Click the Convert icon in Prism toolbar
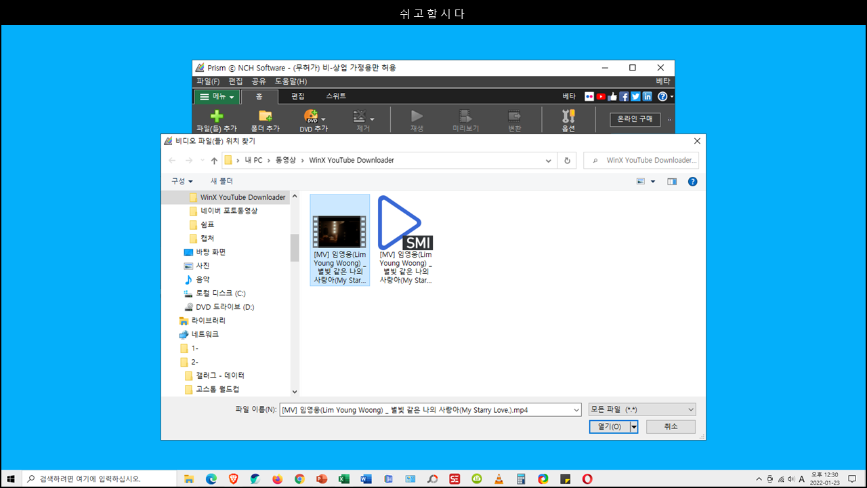 pos(515,117)
